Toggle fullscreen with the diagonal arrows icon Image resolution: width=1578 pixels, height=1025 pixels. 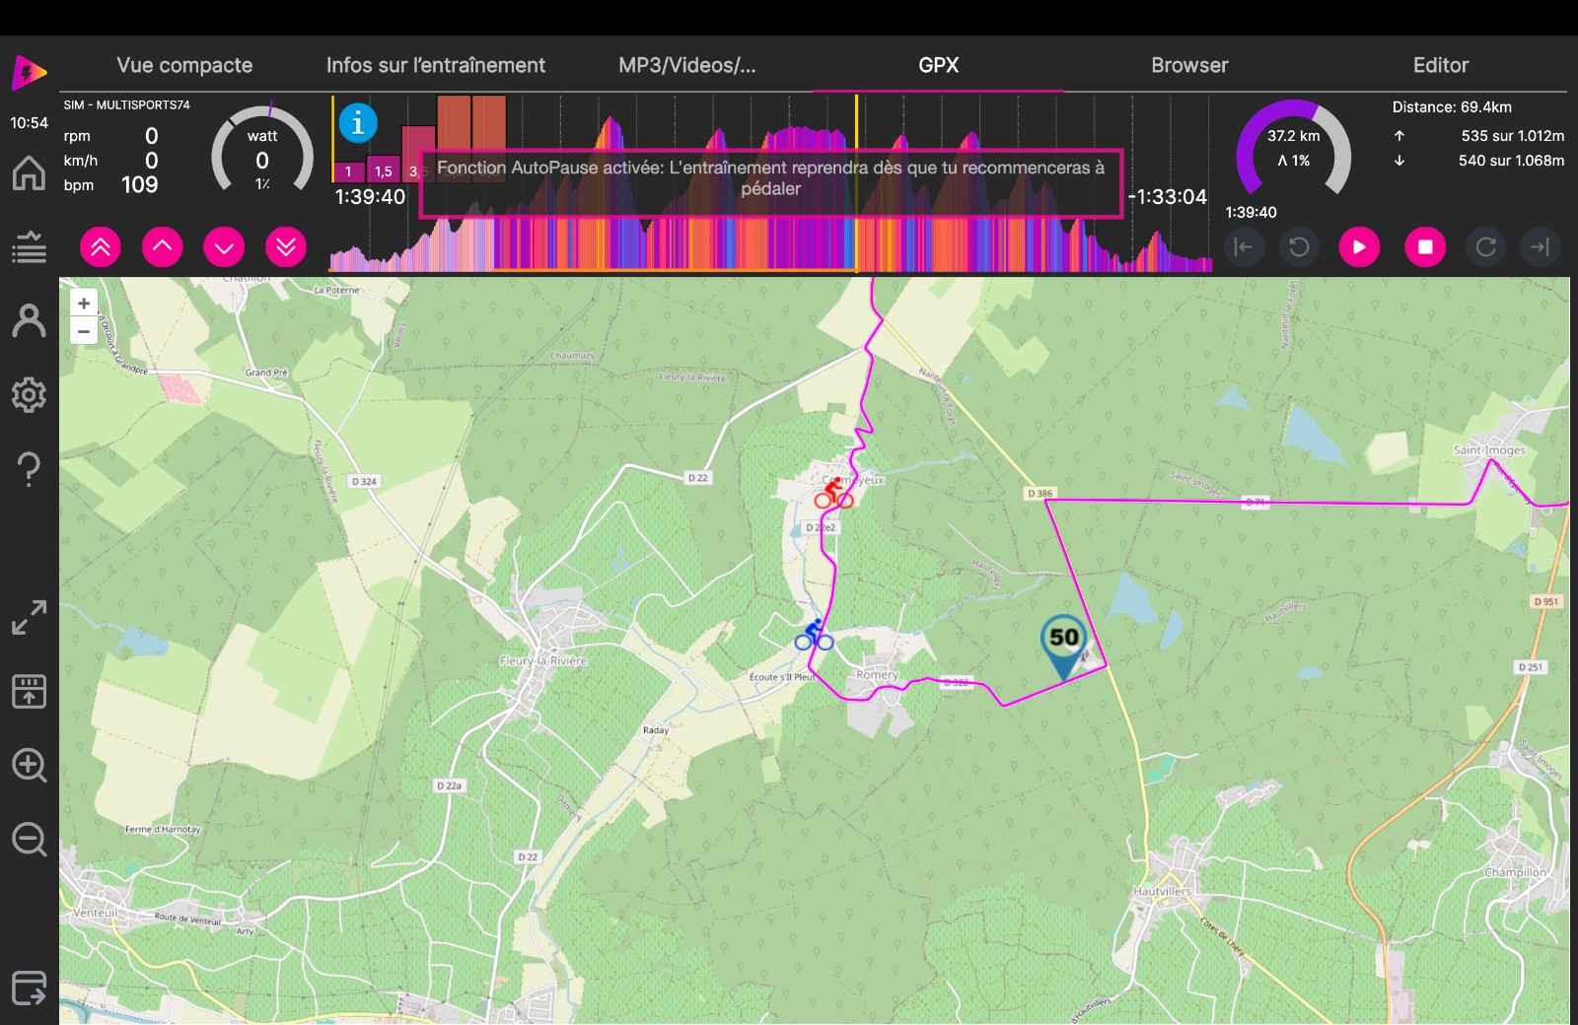click(x=29, y=618)
